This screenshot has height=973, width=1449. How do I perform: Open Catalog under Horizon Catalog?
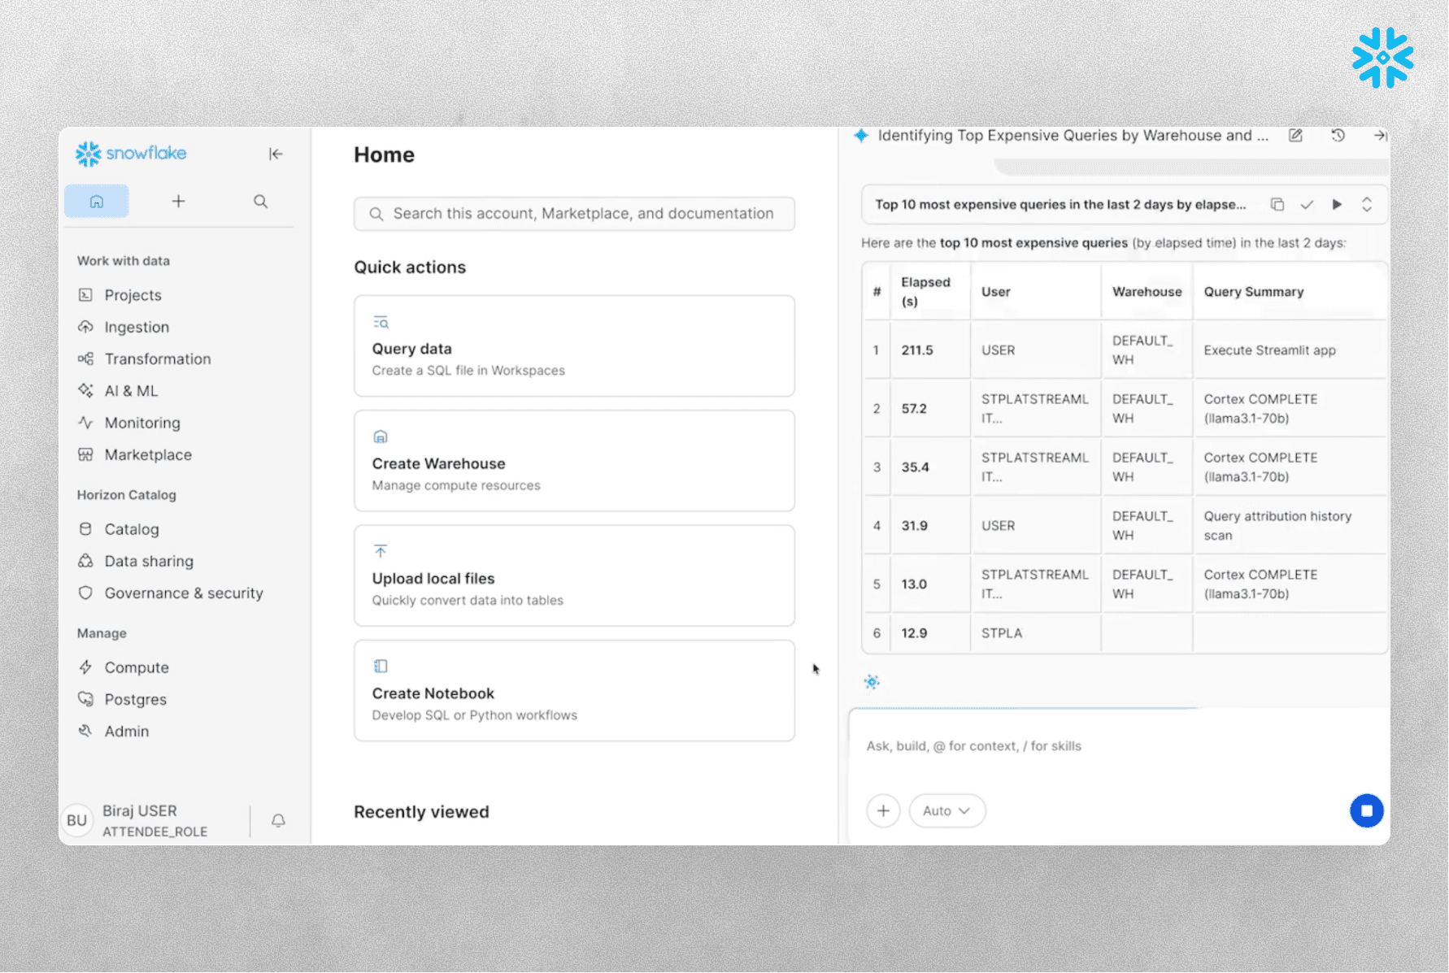coord(132,529)
